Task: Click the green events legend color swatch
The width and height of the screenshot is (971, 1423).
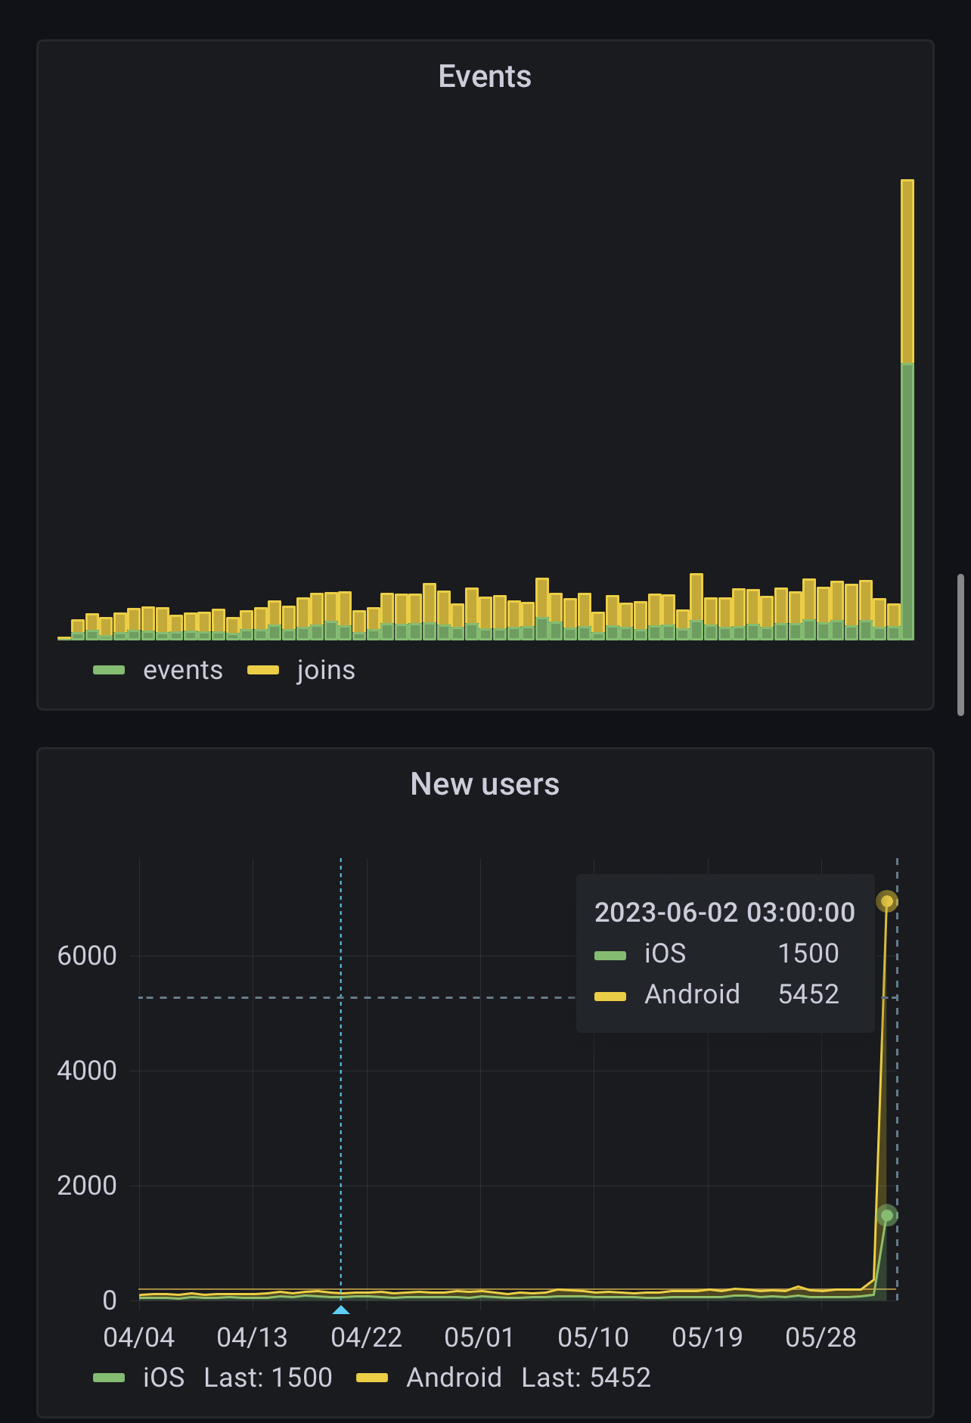Action: (109, 670)
